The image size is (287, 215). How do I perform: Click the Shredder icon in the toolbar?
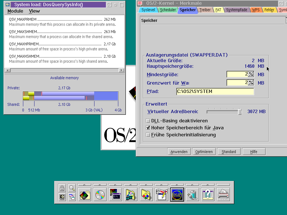(223, 195)
